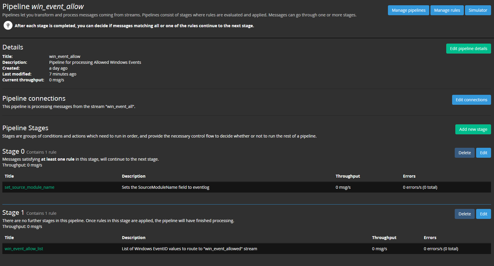This screenshot has width=494, height=266.
Task: Click the lightbulb tip icon
Action: (8, 25)
